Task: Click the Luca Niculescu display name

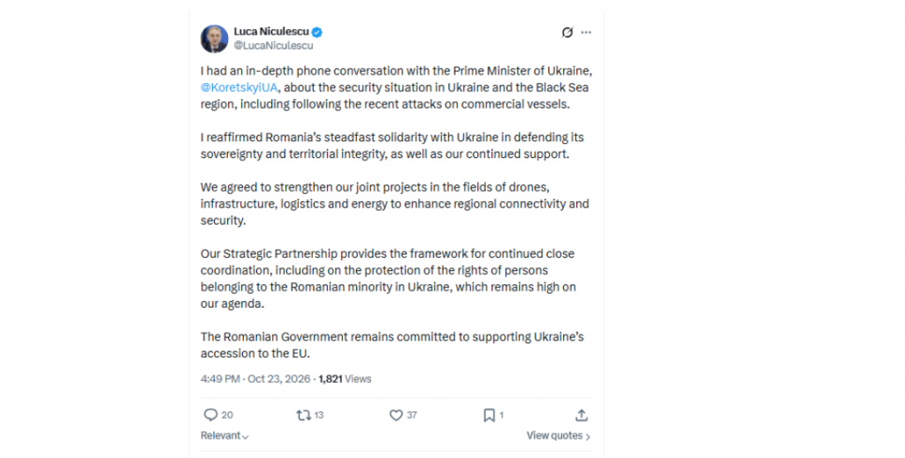Action: click(271, 32)
